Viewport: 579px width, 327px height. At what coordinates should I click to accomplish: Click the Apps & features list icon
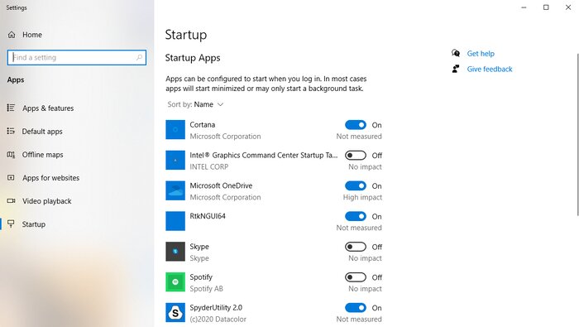point(11,108)
